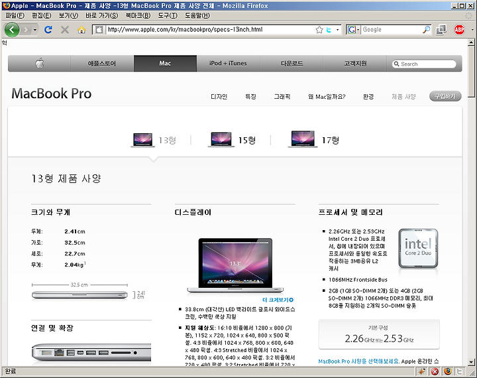
Task: Click the bug-like status bar icon
Action: pos(422,371)
